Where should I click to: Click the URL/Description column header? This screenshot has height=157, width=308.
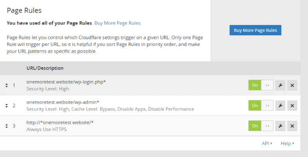click(x=45, y=68)
